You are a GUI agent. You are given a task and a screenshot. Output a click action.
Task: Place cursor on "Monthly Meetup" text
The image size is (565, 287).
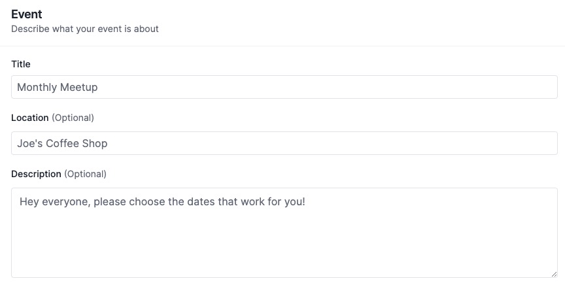58,87
